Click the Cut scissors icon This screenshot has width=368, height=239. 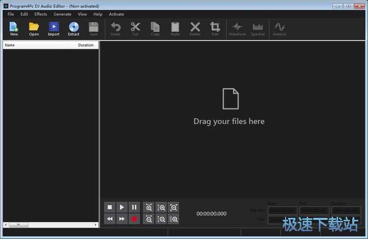pyautogui.click(x=135, y=28)
